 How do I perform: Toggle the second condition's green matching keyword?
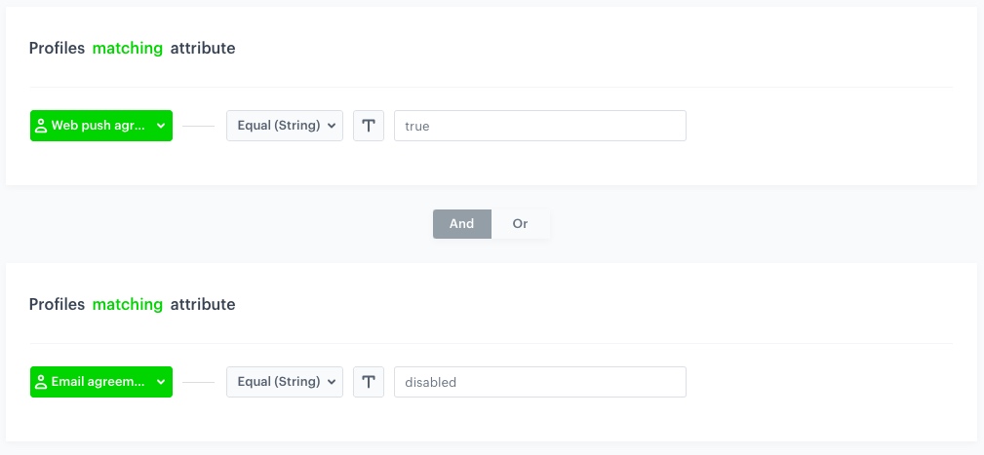coord(128,305)
